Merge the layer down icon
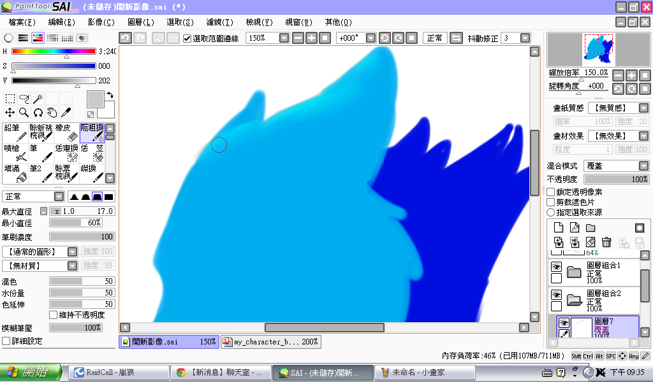Viewport: 653px width, 382px height. [559, 242]
